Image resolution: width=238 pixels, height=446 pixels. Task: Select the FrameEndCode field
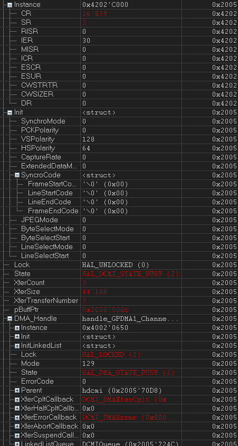coord(119,211)
